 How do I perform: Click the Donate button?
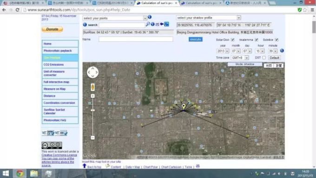(x=52, y=29)
